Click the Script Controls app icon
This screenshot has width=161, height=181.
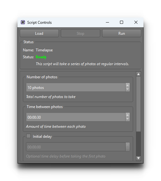click(x=23, y=22)
